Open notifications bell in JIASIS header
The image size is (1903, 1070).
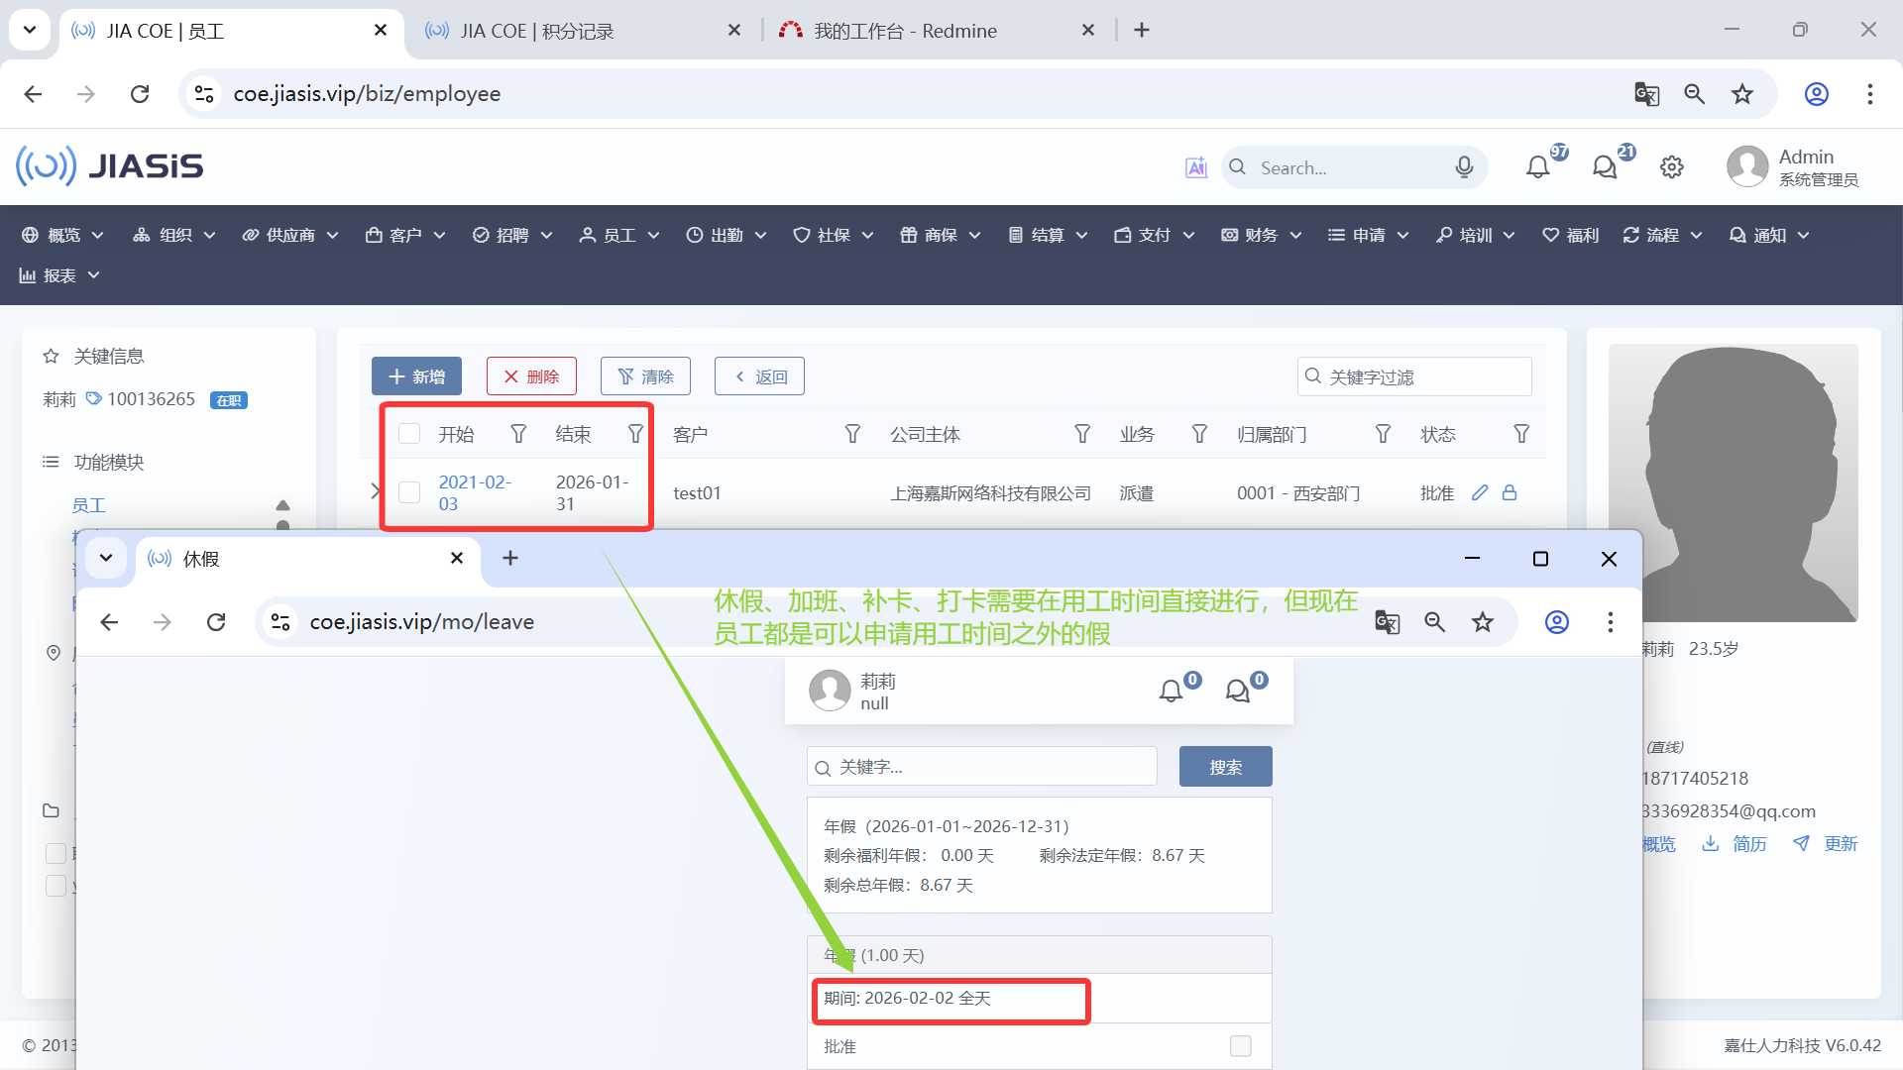pos(1537,167)
